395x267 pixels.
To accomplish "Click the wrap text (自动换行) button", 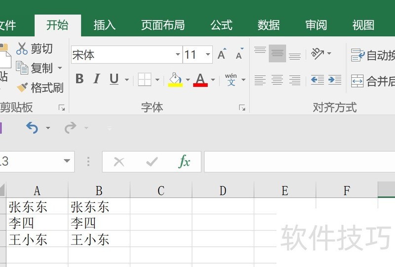I will pos(373,55).
